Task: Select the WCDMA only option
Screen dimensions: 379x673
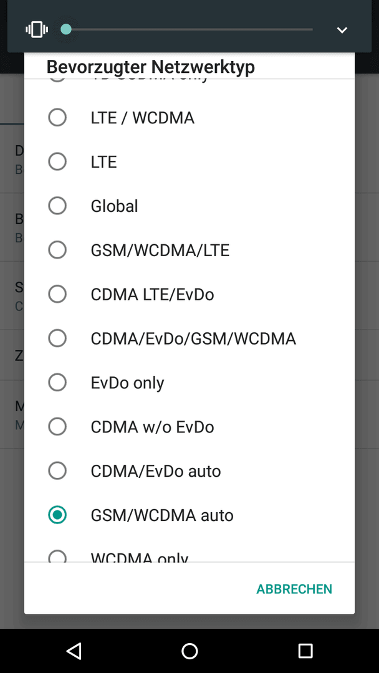Action: coord(189,551)
